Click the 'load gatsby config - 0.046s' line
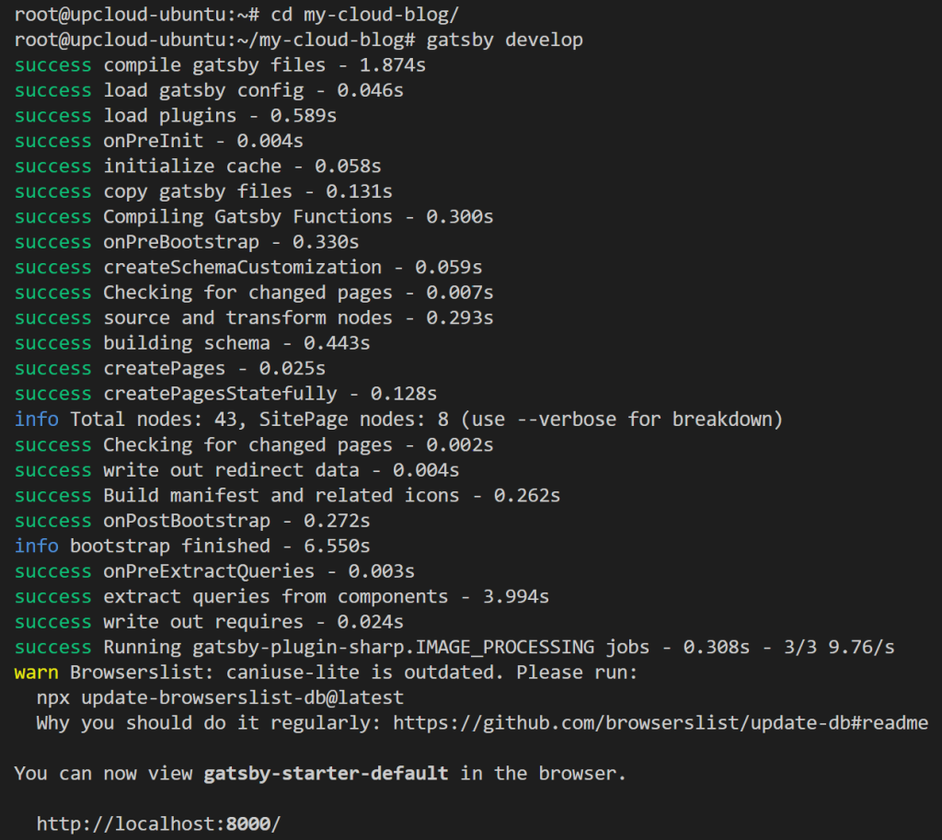This screenshot has width=942, height=840. [209, 91]
